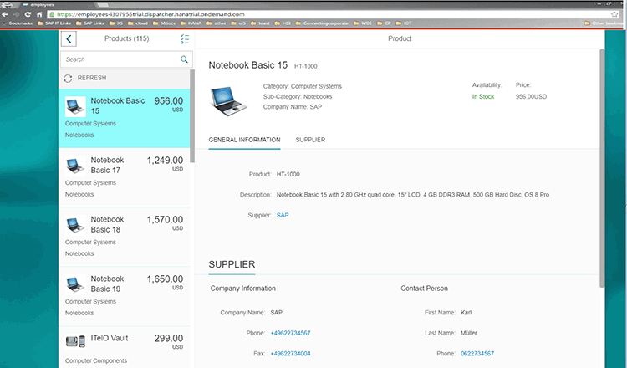
Task: Click Notebook Basic 15 list thumbnail
Action: (x=75, y=106)
